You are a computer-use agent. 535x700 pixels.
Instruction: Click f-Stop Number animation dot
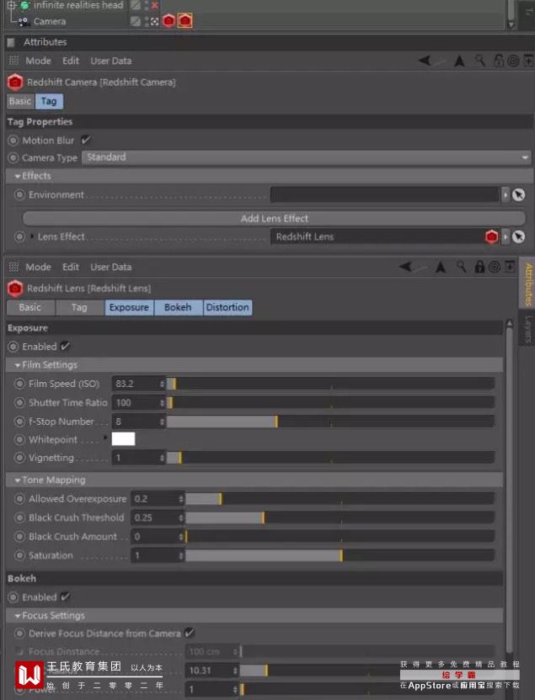click(19, 422)
